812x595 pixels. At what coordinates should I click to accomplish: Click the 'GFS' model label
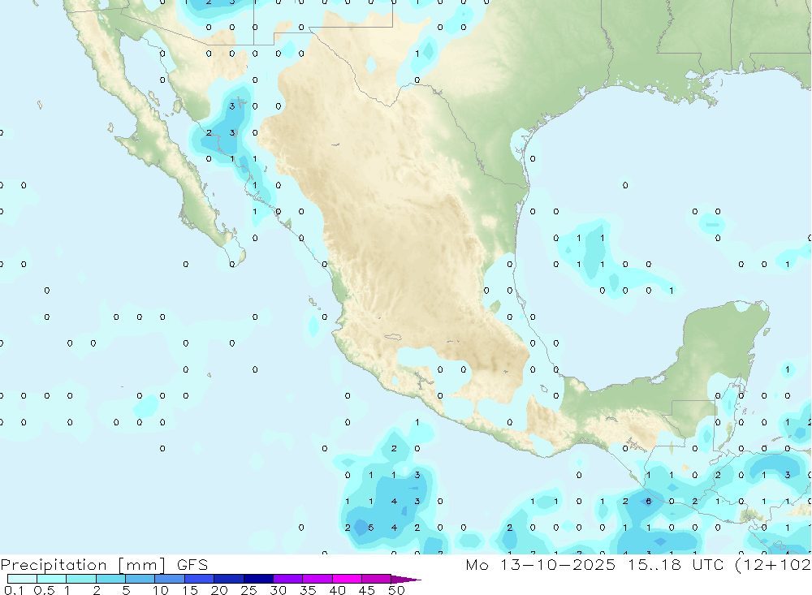coord(192,564)
